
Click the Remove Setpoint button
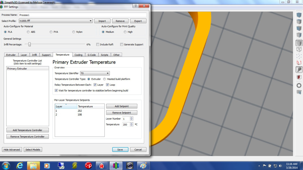point(122,113)
